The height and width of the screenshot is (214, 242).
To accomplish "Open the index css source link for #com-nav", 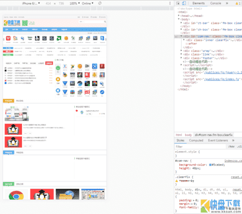I will click(233, 161).
